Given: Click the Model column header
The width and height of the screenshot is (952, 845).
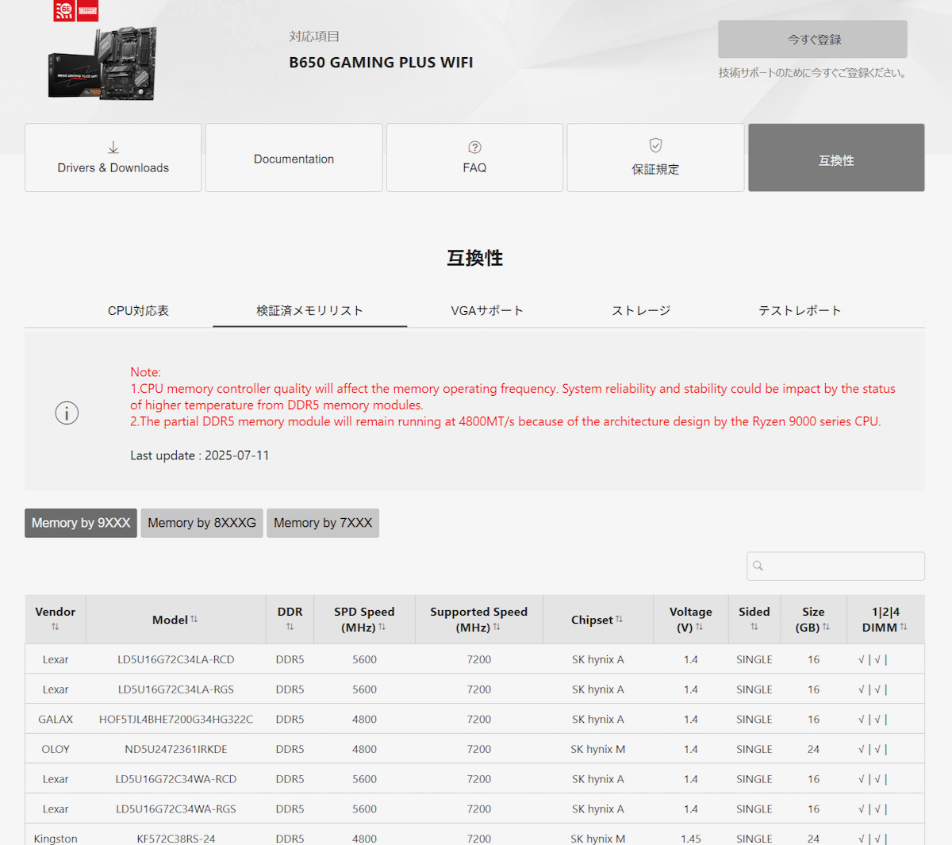Looking at the screenshot, I should pos(176,620).
